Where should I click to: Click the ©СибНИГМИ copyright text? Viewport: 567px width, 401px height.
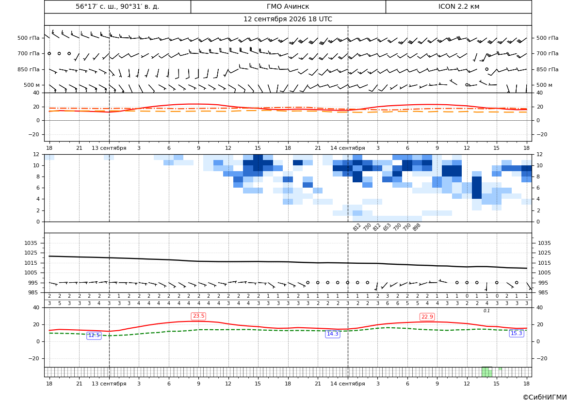(x=545, y=397)
